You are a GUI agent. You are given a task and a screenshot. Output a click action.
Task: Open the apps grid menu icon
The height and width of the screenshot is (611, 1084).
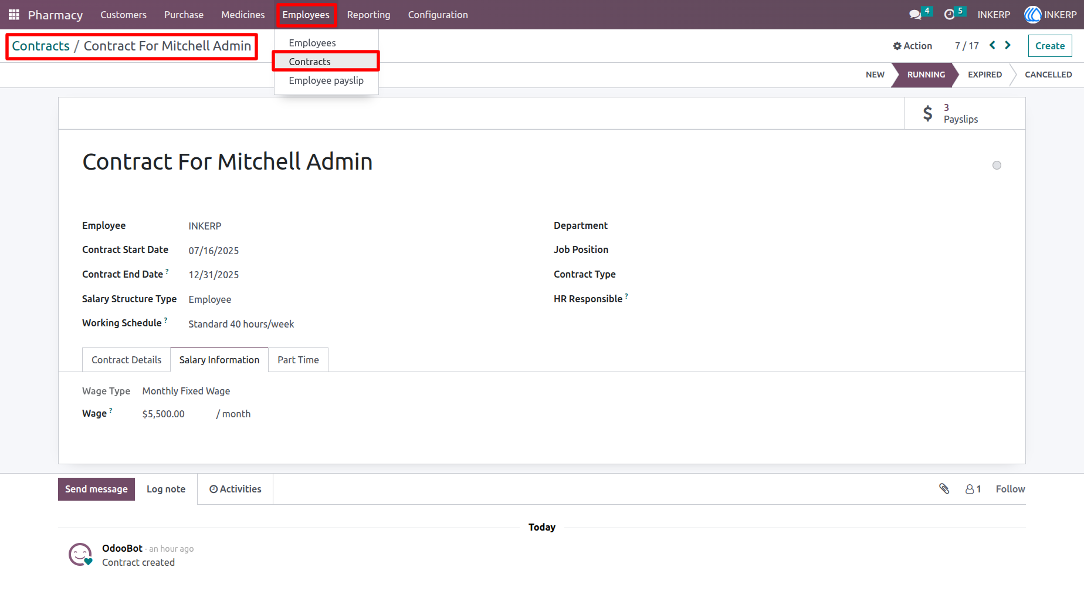click(x=14, y=15)
